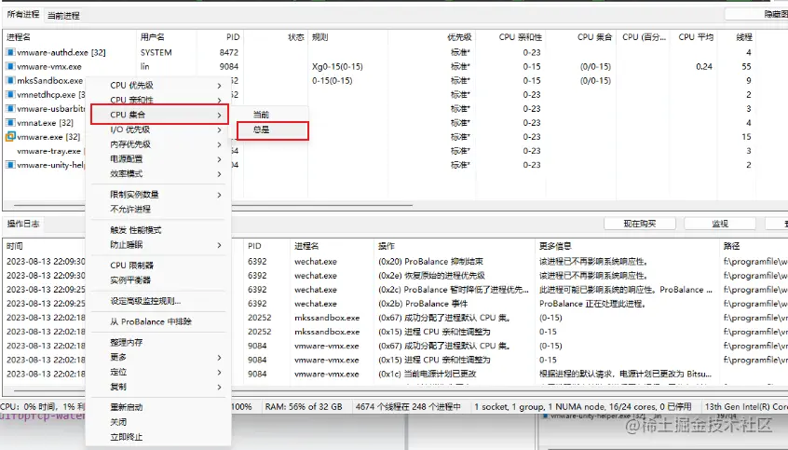Click the vmware-usbarbit process icon
Viewport: 788px width, 450px height.
10,109
